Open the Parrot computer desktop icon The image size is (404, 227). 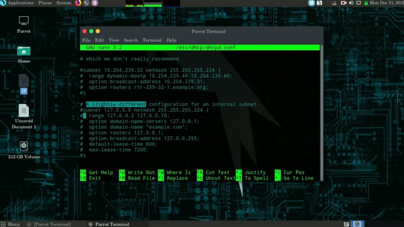point(24,25)
